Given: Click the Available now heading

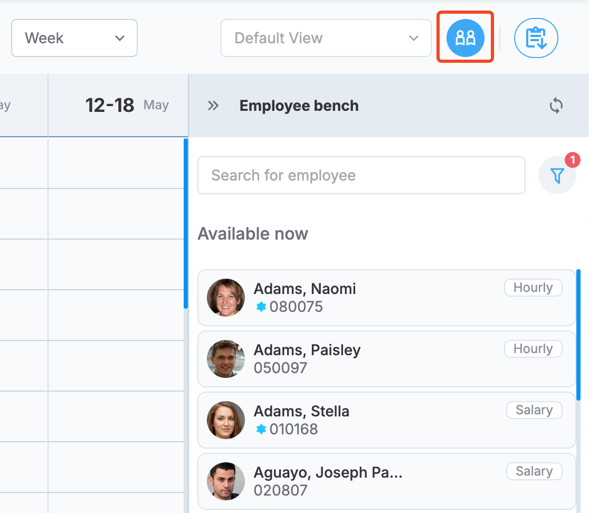Looking at the screenshot, I should pyautogui.click(x=253, y=234).
